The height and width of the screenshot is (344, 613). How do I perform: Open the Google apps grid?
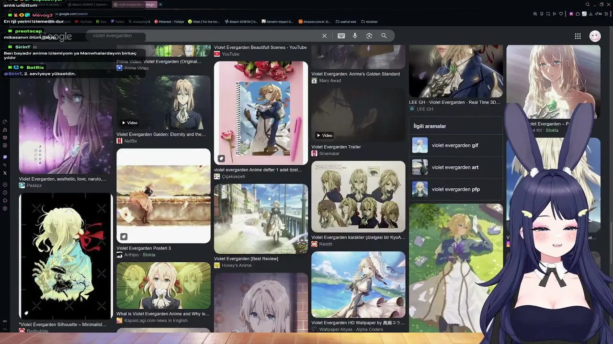578,36
